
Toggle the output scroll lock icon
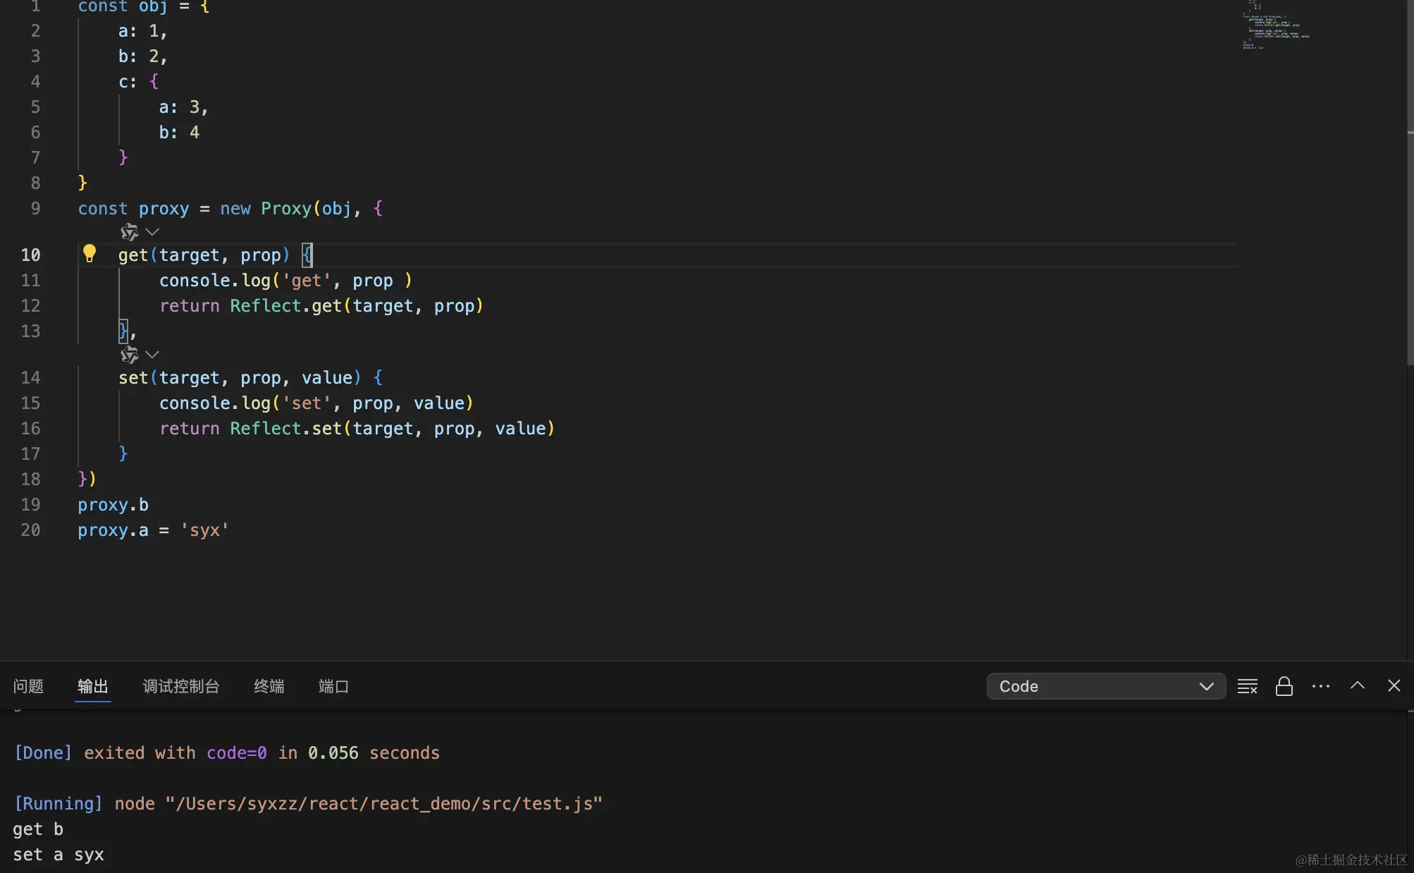1284,686
